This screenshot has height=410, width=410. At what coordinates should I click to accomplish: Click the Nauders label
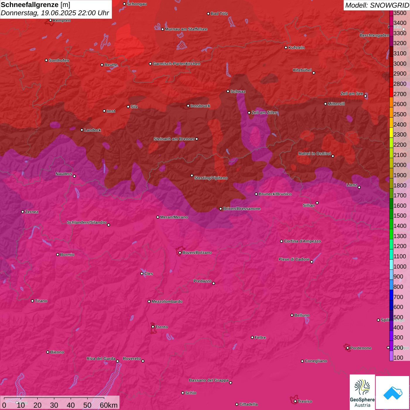[x=64, y=174]
